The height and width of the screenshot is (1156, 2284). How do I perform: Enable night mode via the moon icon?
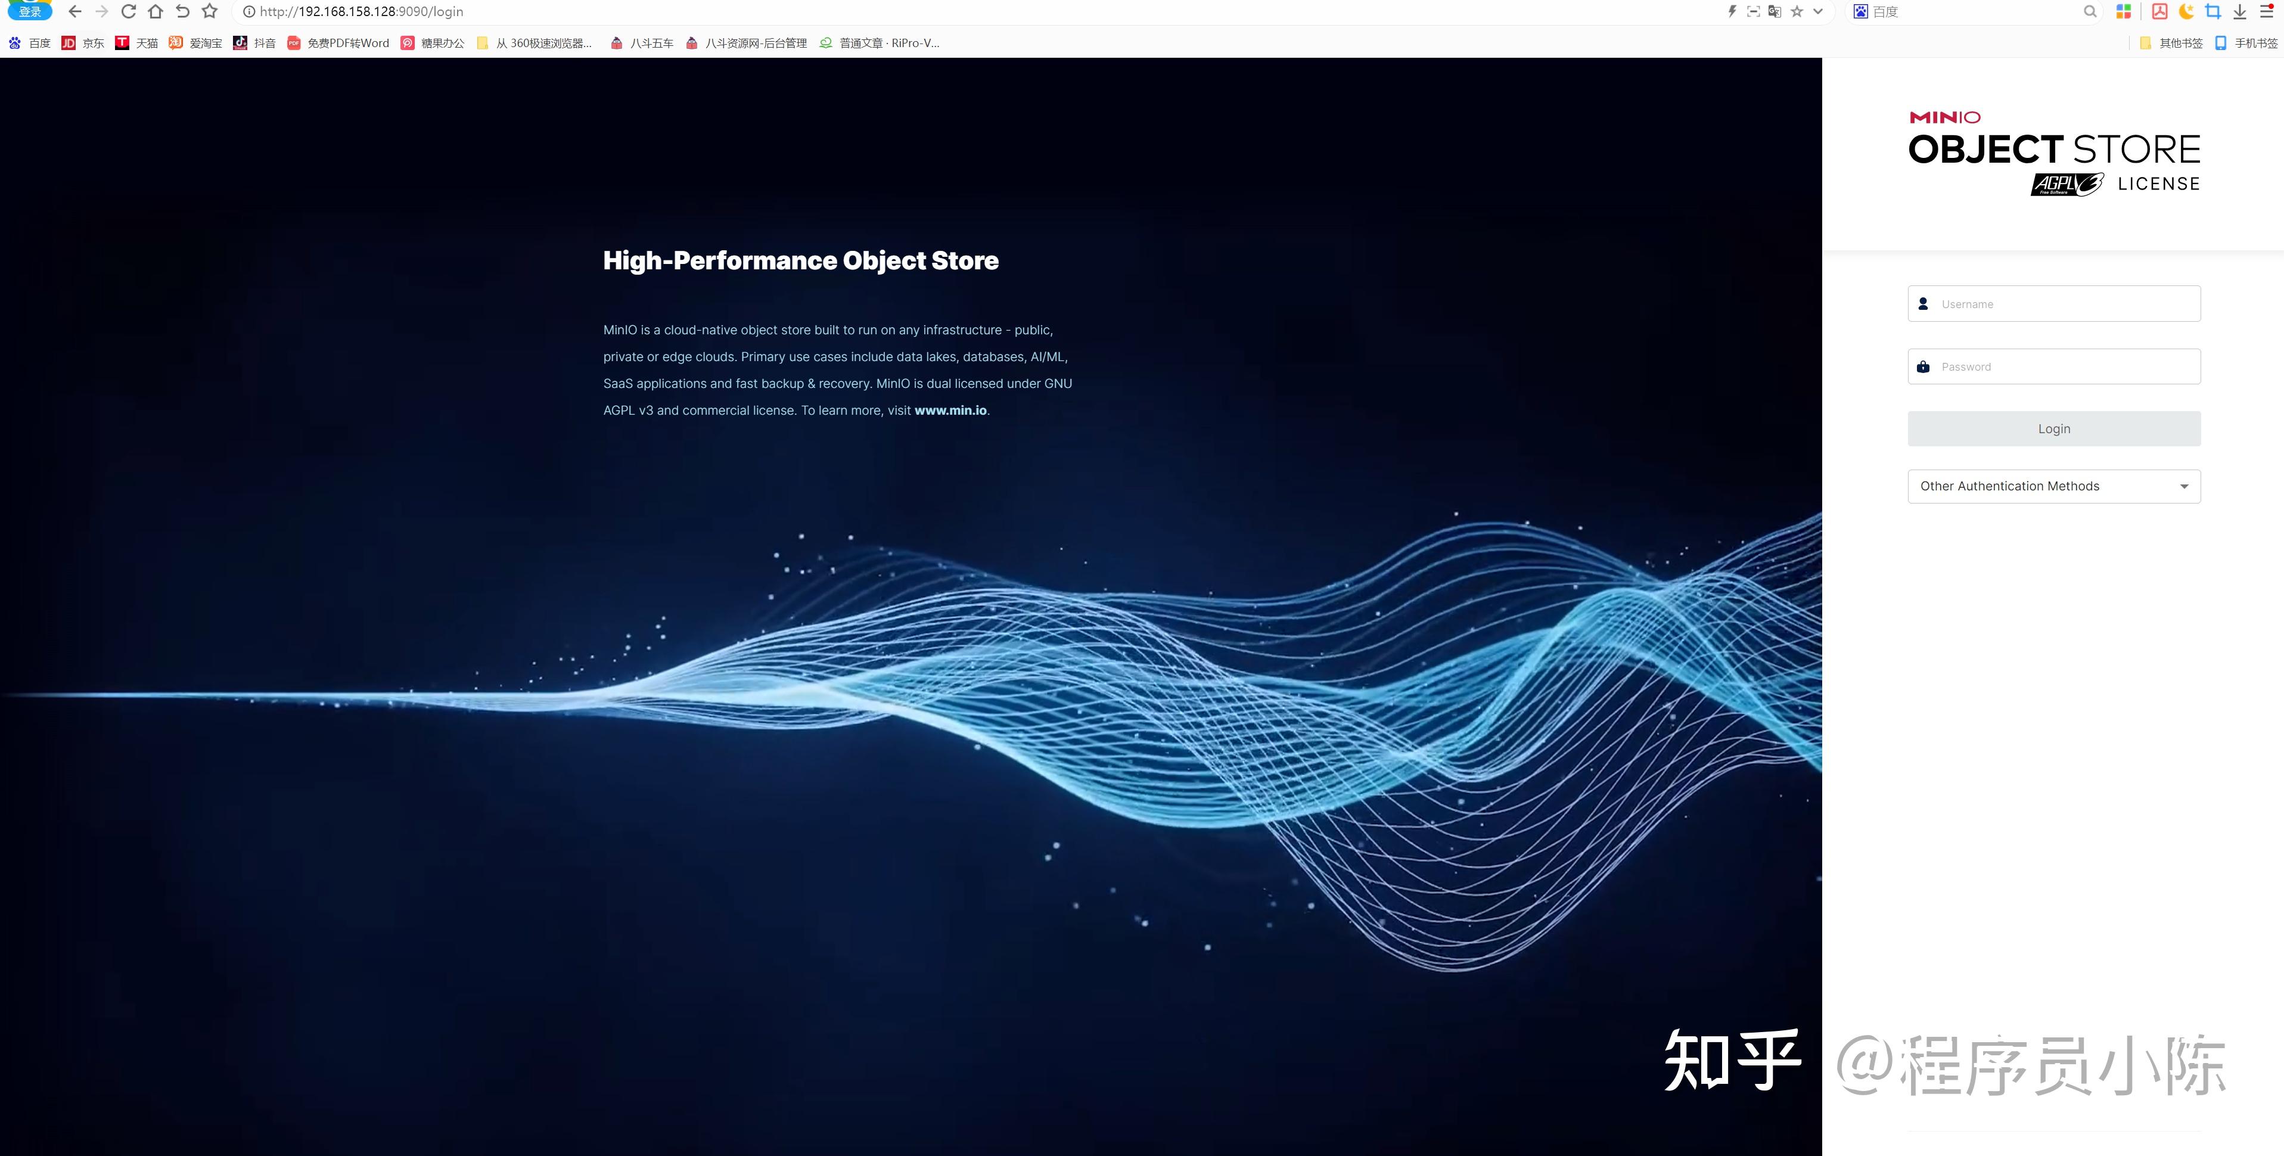pos(2187,13)
